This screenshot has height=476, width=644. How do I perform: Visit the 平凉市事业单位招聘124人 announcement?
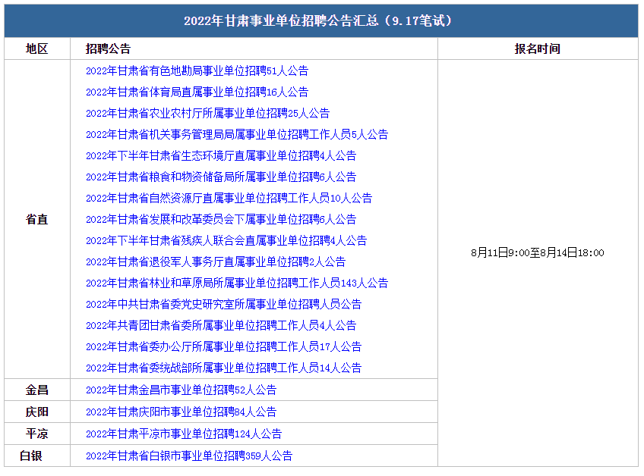(184, 434)
